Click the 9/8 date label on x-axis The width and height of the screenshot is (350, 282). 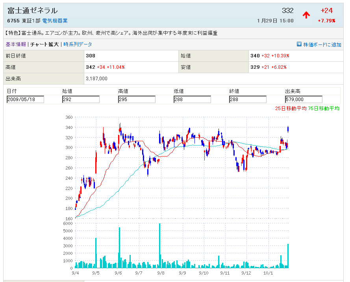coord(161,273)
